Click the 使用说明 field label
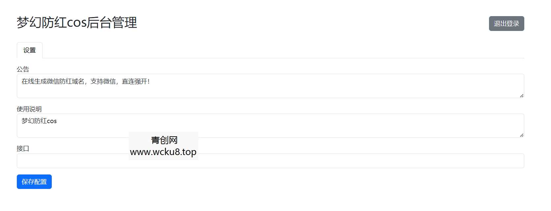This screenshot has height=211, width=551. (x=29, y=109)
